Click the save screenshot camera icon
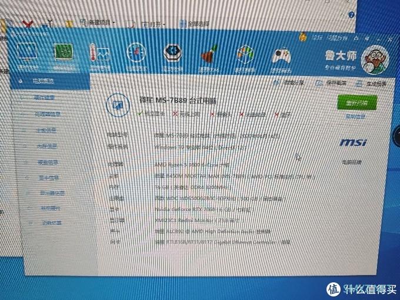 (318, 83)
